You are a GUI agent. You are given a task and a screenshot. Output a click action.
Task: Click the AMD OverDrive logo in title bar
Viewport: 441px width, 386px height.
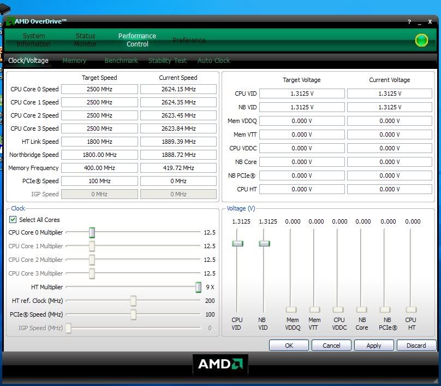click(10, 21)
